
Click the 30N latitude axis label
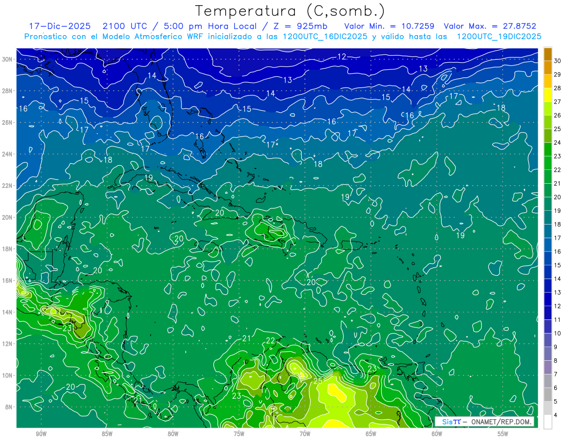(x=8, y=59)
